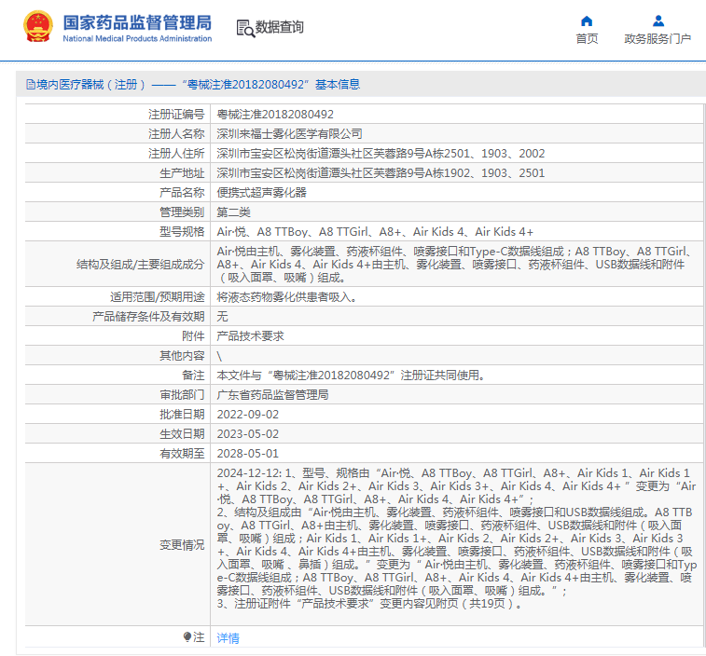This screenshot has width=706, height=656.
Task: Click the 批准日期 label
Action: pyautogui.click(x=182, y=415)
